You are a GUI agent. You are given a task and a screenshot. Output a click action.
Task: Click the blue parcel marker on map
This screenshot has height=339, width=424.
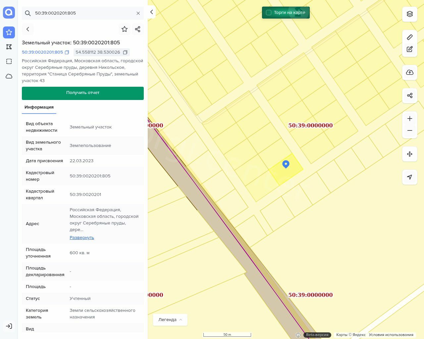[286, 164]
